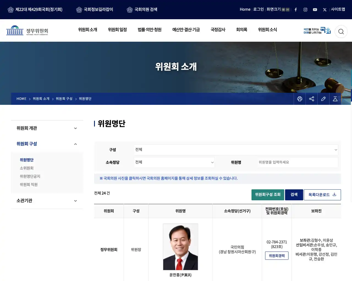Open 국정감사 menu
The height and width of the screenshot is (281, 352).
point(218,30)
